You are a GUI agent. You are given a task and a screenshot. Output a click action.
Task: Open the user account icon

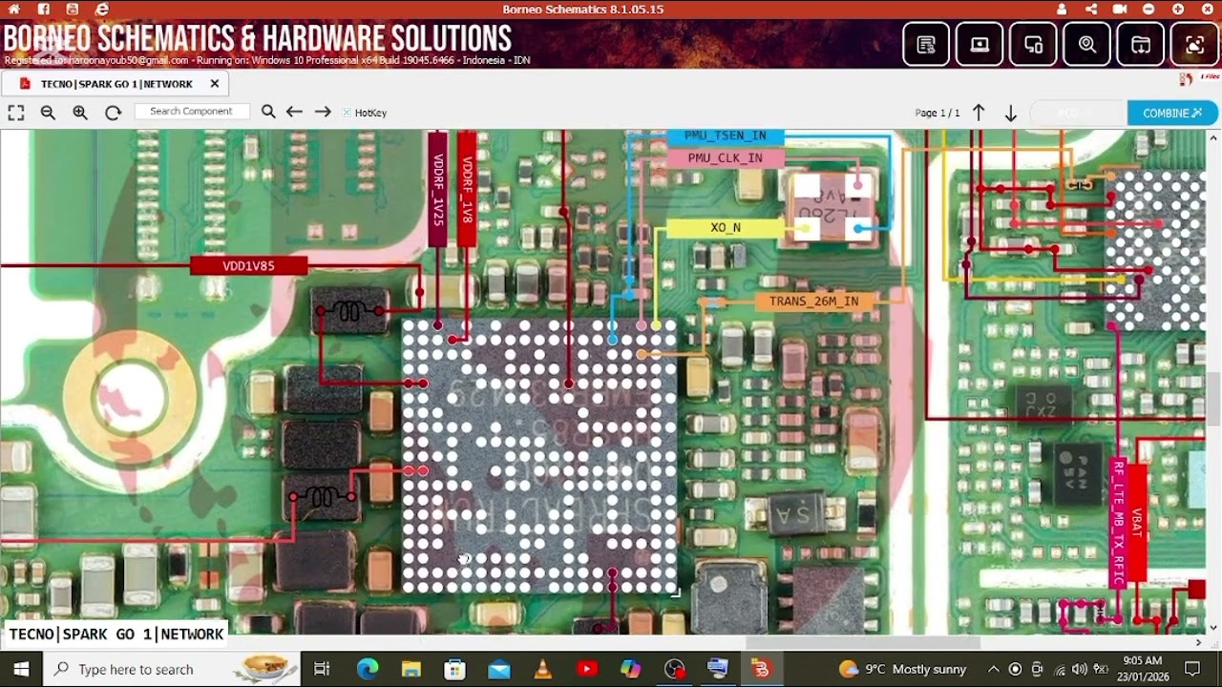click(1062, 9)
